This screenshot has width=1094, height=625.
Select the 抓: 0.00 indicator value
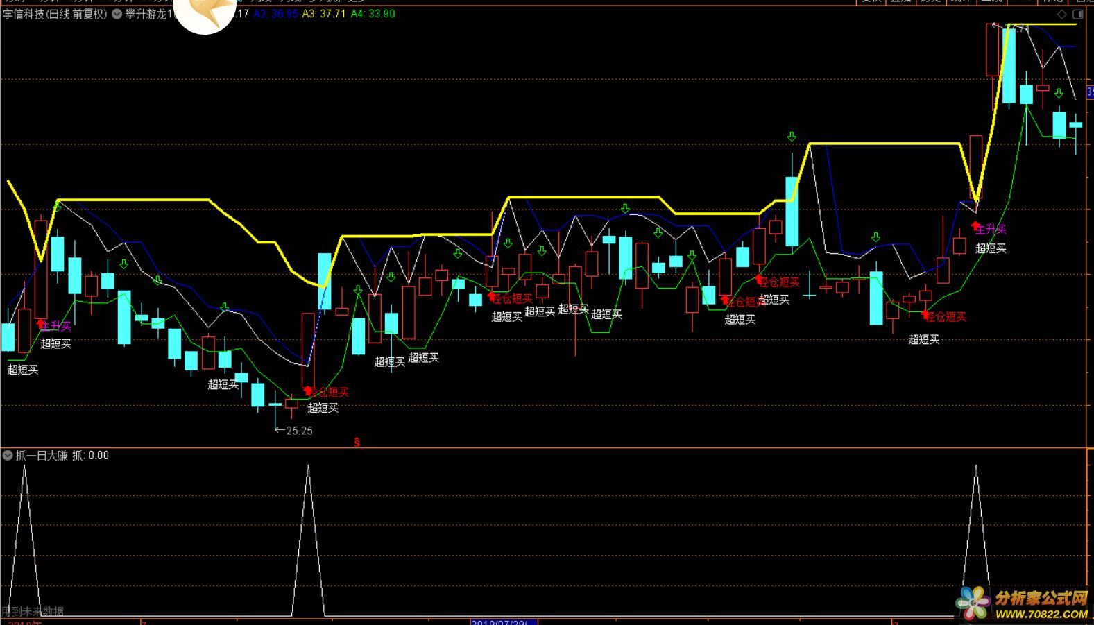point(90,455)
